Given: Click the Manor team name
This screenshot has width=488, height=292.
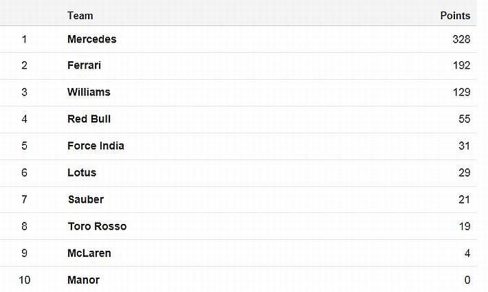Looking at the screenshot, I should [83, 280].
